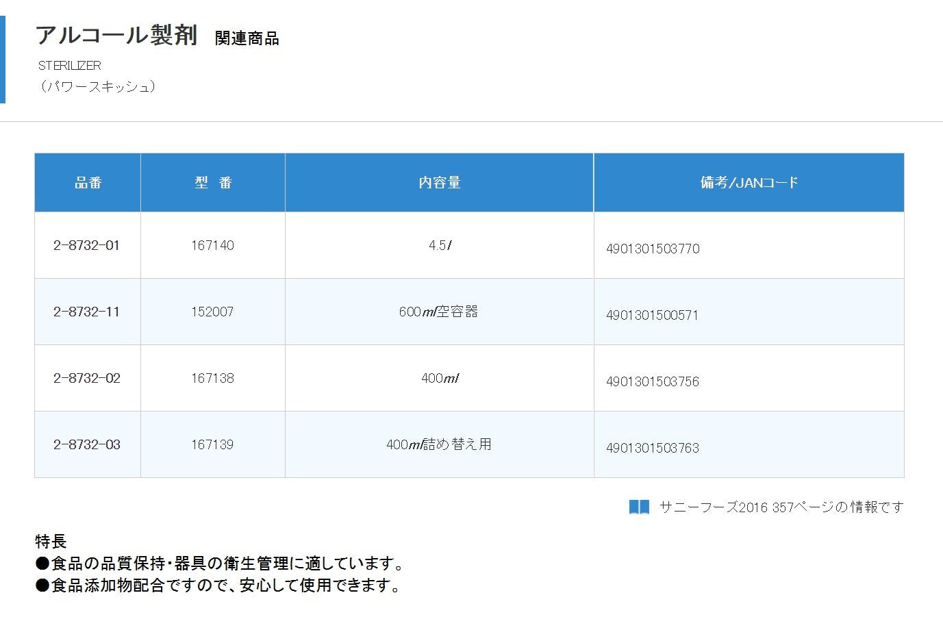Click the アルコール製剤 page heading
Image resolution: width=943 pixels, height=643 pixels.
pyautogui.click(x=116, y=35)
